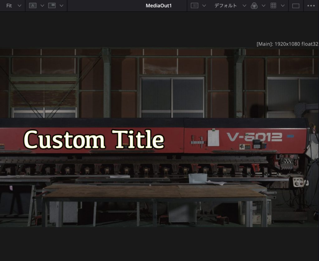The image size is (319, 261).
Task: Open the grid guides options chevron
Action: pos(283,6)
